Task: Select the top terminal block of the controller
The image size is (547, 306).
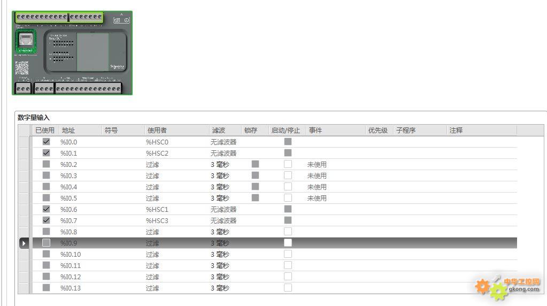Action: [59, 17]
